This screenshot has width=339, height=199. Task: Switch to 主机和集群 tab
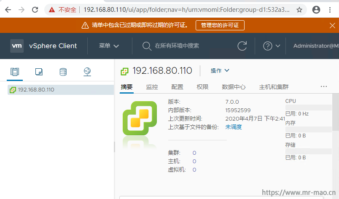pos(274,87)
